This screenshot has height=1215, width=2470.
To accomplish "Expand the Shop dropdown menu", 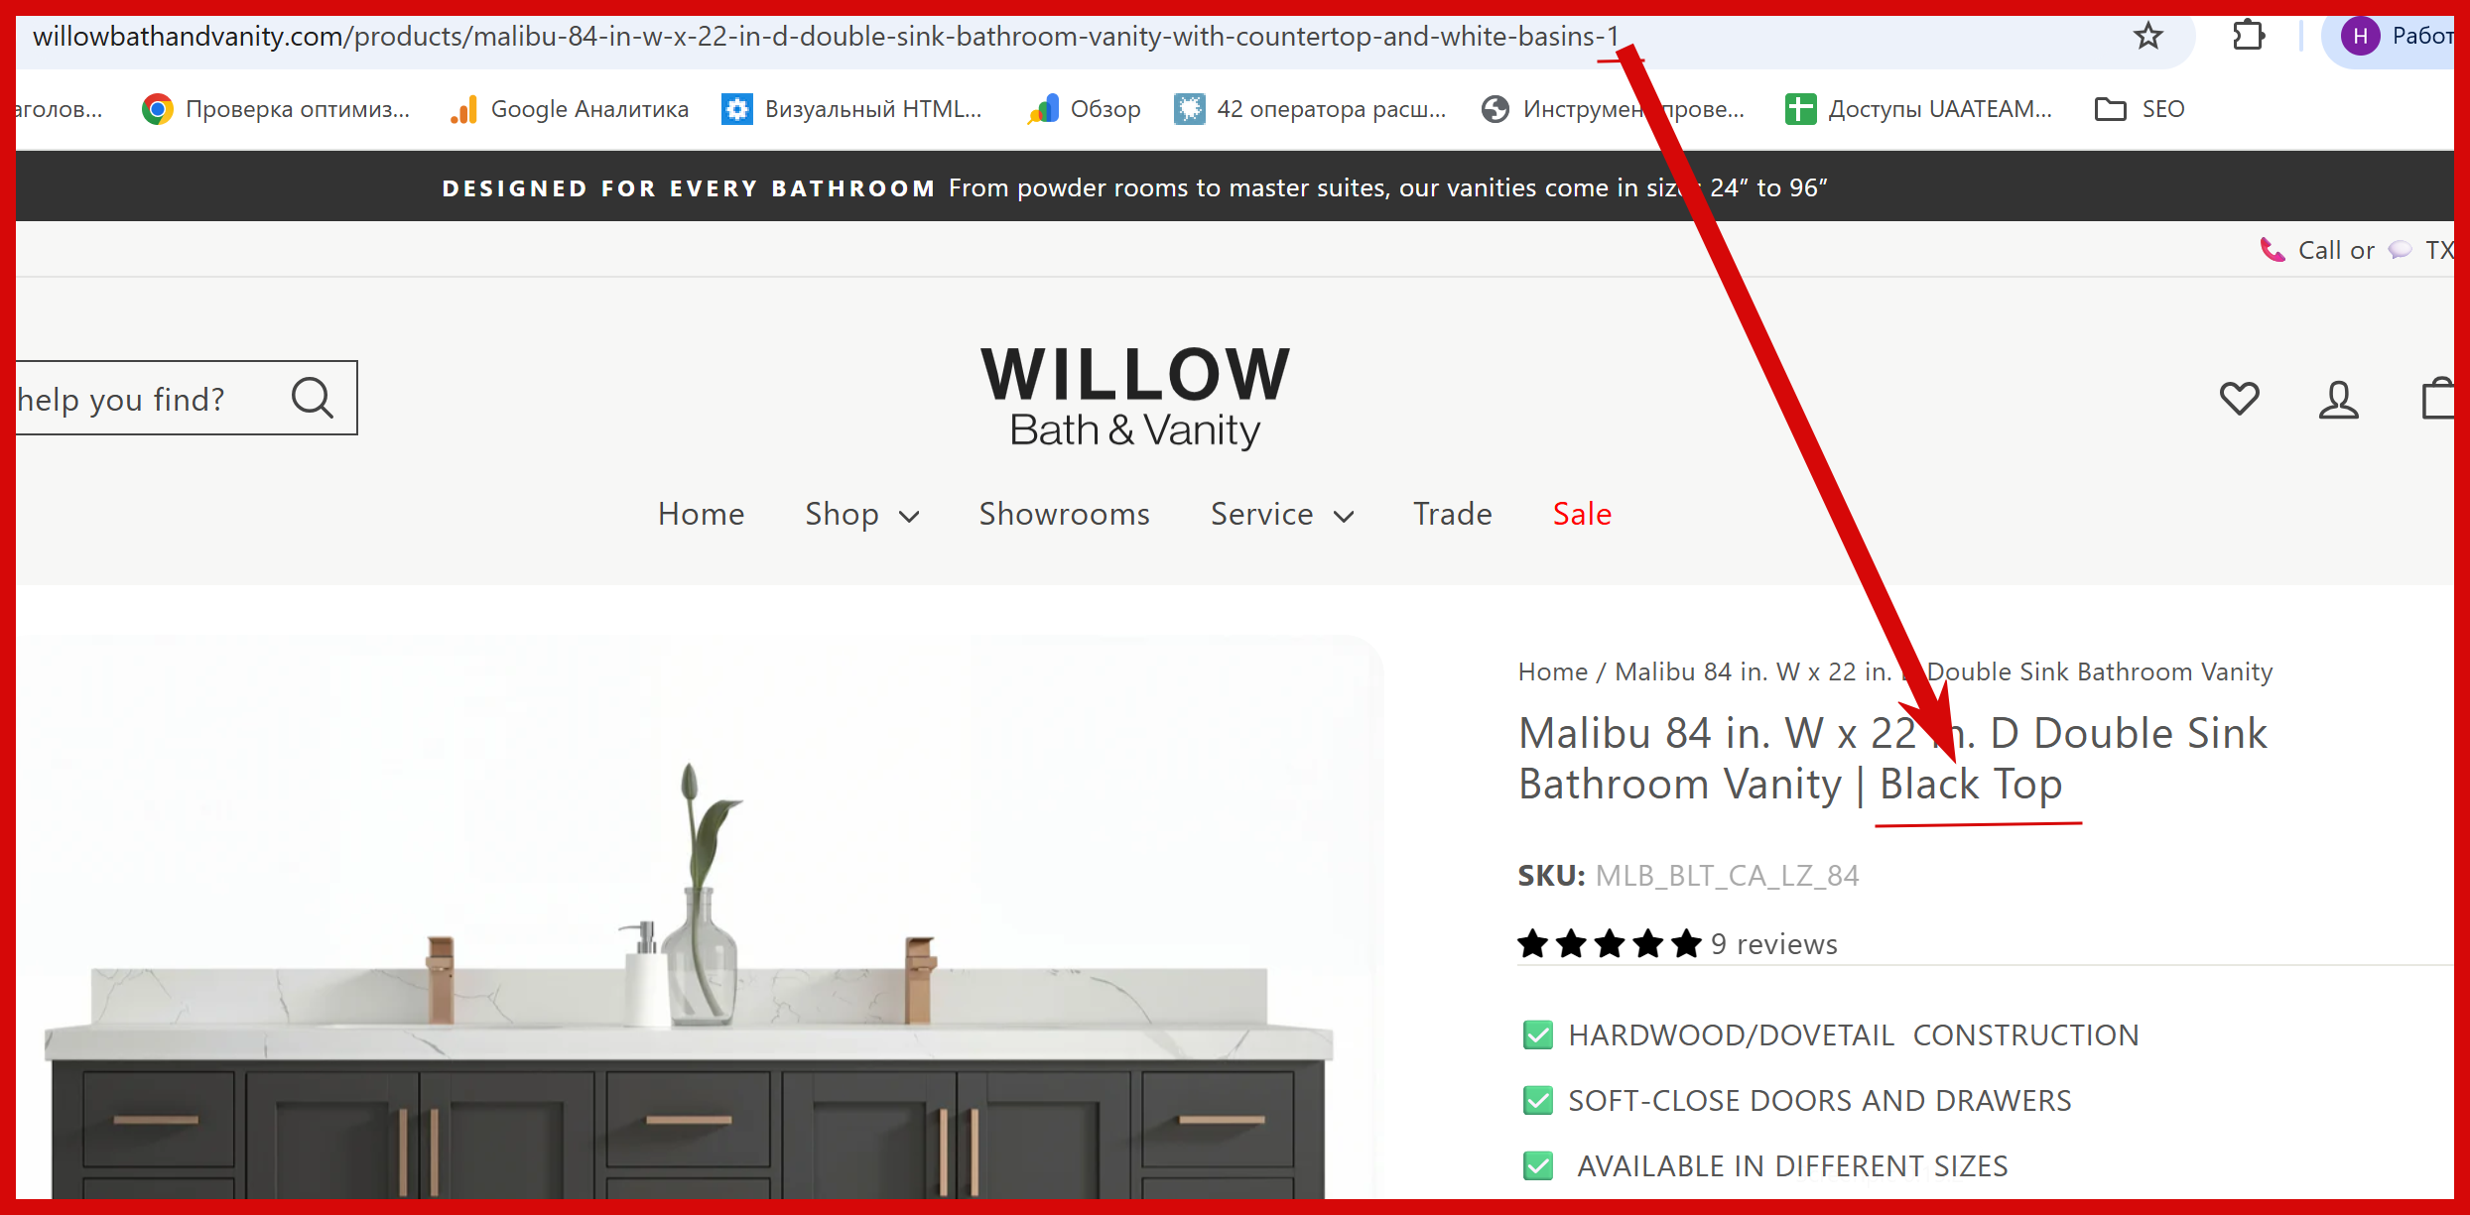I will (x=862, y=514).
